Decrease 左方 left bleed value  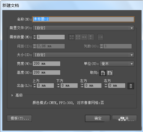coord(82,87)
